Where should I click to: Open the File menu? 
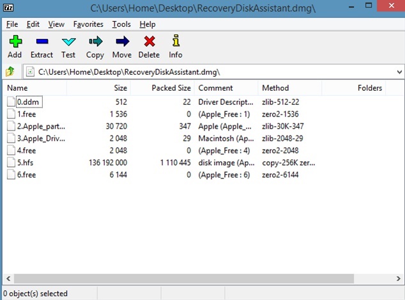point(12,24)
